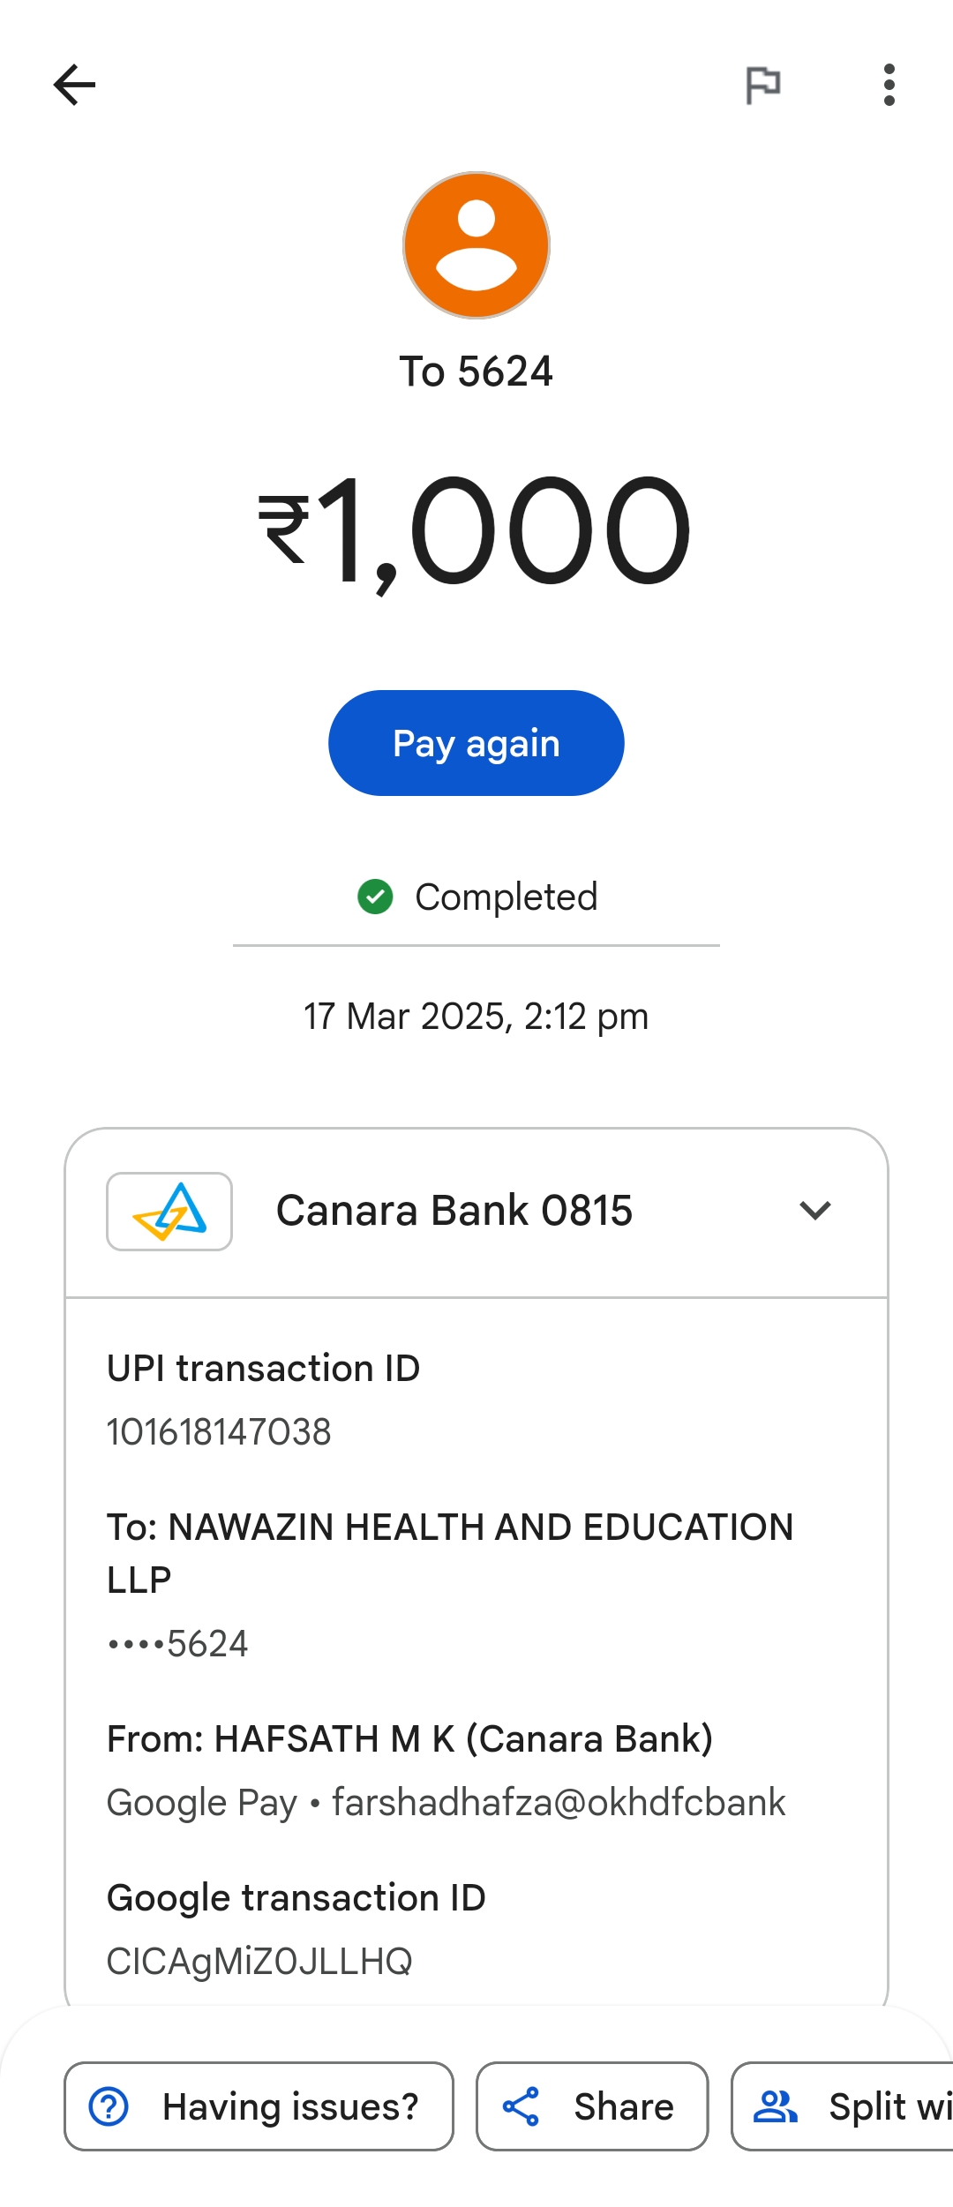Tap the Google transaction ID value
This screenshot has height=2207, width=953.
click(259, 1961)
